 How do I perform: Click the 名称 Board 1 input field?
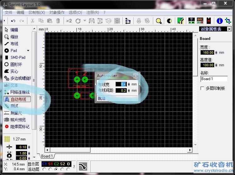(214, 79)
